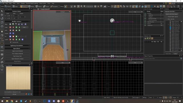
Task: Switch to Objects selection mode
Action: [x=39, y=6]
